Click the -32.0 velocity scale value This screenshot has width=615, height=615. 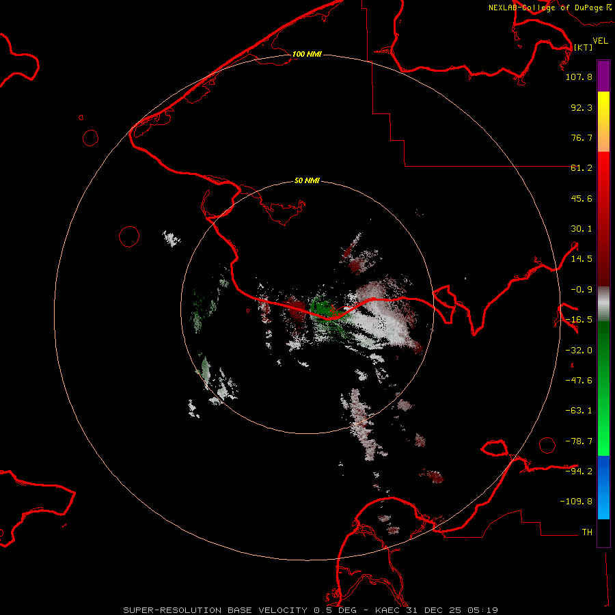click(x=579, y=351)
